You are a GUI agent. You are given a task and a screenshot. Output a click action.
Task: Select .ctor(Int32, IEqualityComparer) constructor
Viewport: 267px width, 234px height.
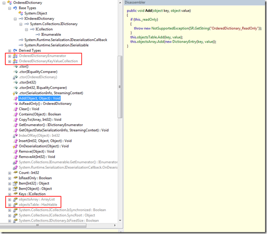(43, 88)
